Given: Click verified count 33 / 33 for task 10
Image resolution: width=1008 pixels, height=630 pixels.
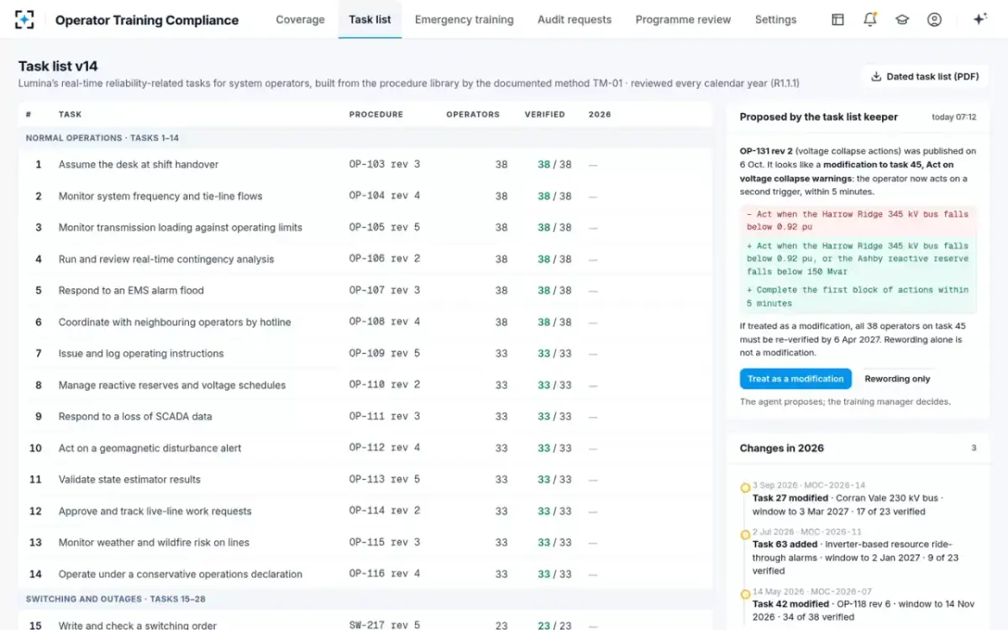Looking at the screenshot, I should tap(554, 448).
